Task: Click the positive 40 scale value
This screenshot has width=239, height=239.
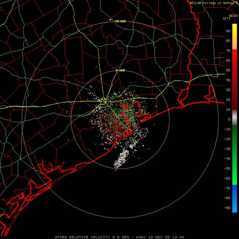Action: 228,80
